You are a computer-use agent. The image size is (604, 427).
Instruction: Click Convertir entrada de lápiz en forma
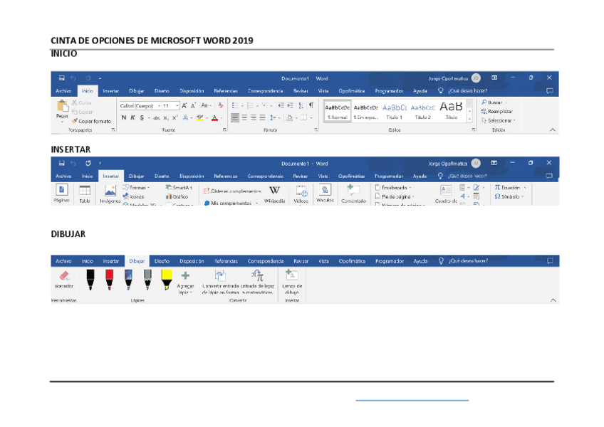pyautogui.click(x=221, y=276)
